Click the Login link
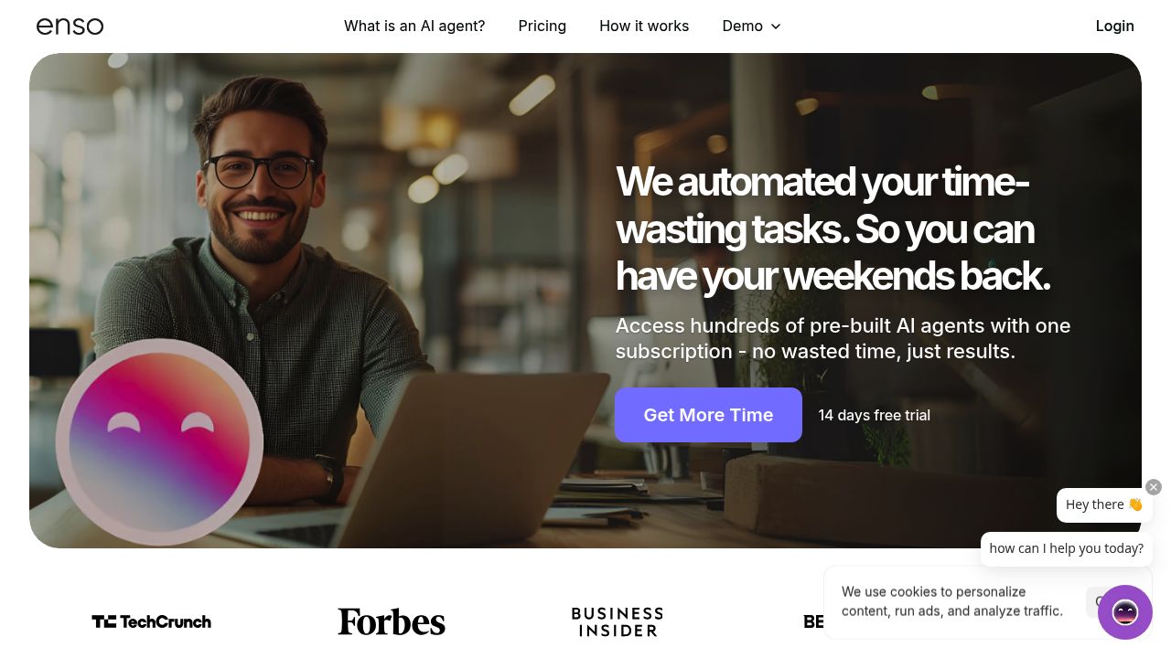This screenshot has width=1171, height=658. coord(1114,27)
